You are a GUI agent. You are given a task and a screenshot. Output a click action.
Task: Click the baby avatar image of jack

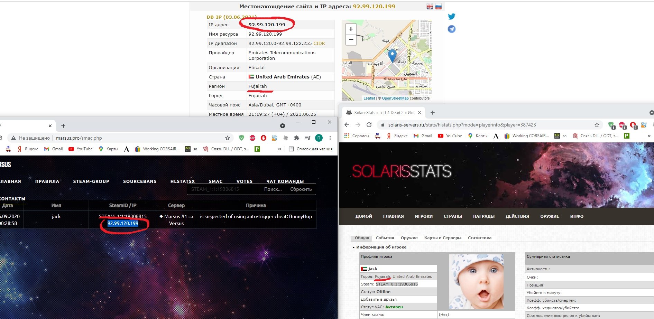[x=476, y=282]
